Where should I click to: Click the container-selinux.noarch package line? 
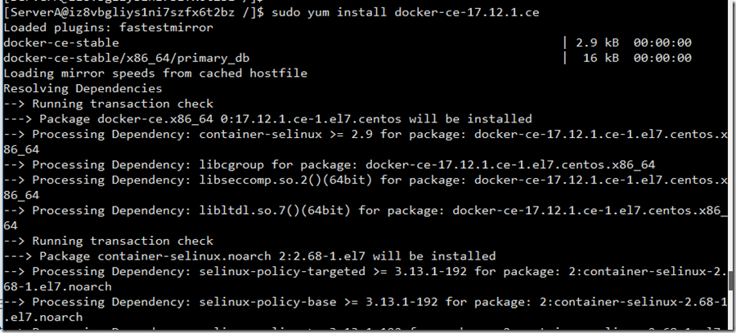(249, 255)
